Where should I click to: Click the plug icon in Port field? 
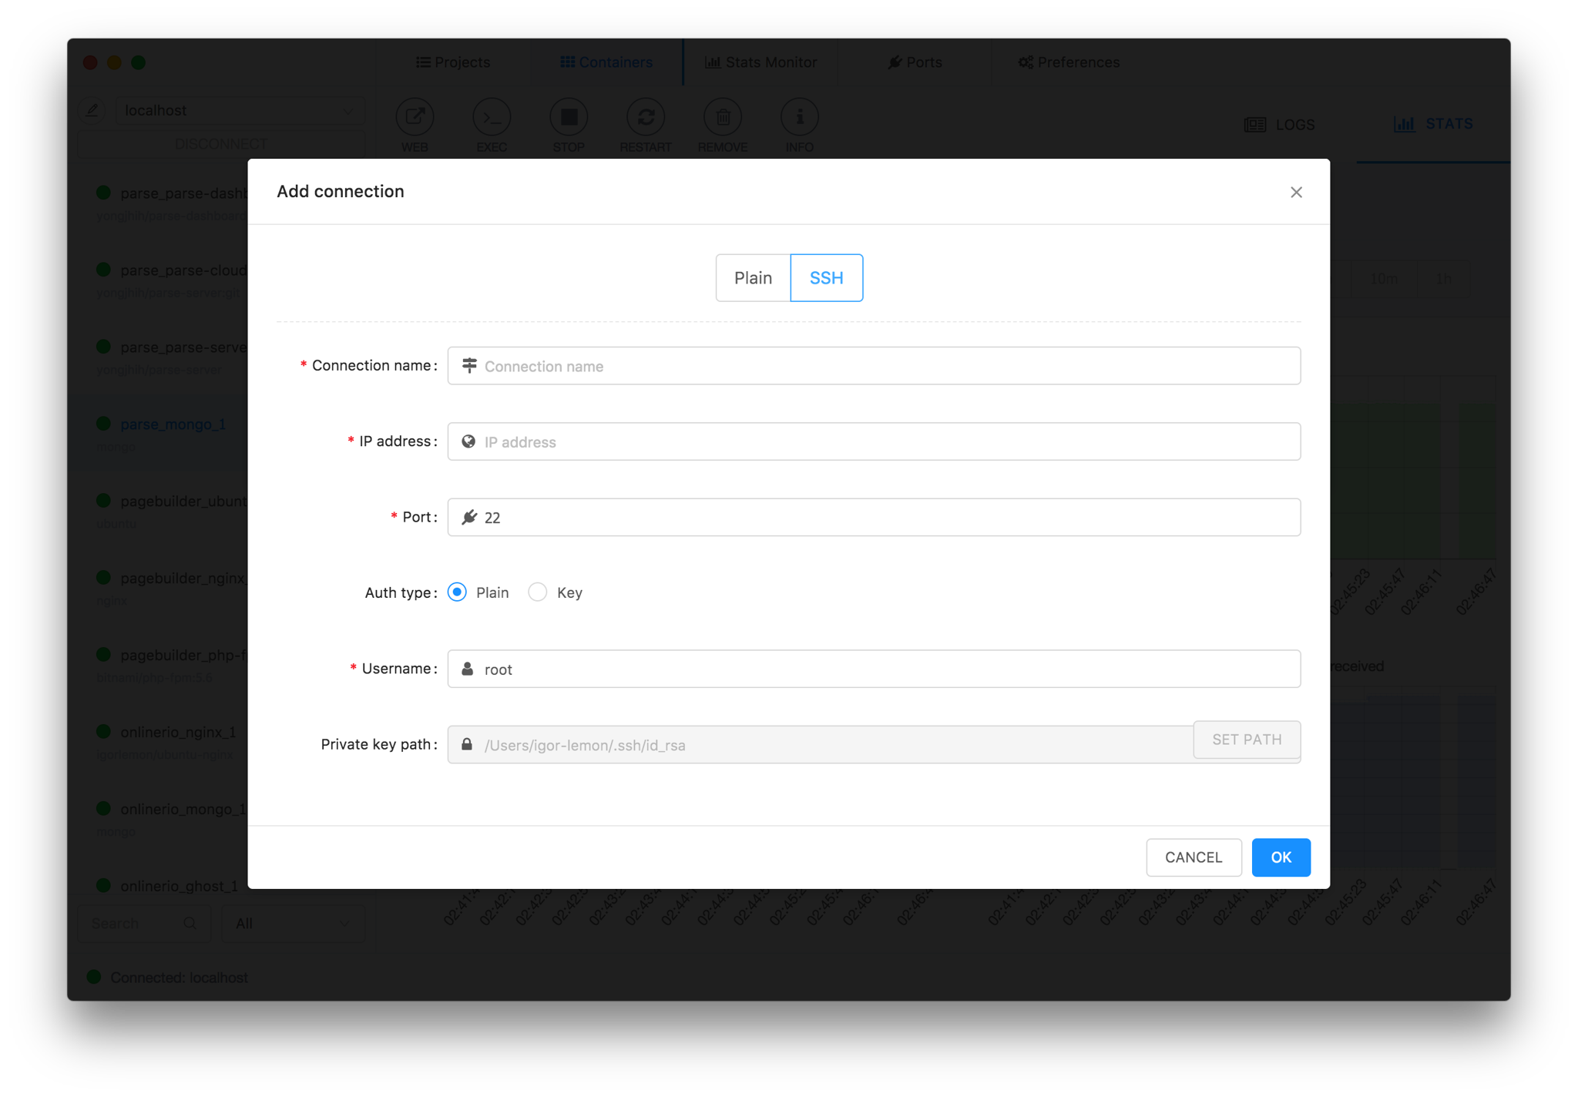(468, 517)
